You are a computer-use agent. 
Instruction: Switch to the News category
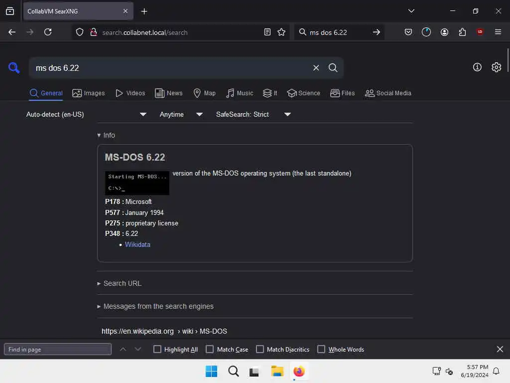168,93
